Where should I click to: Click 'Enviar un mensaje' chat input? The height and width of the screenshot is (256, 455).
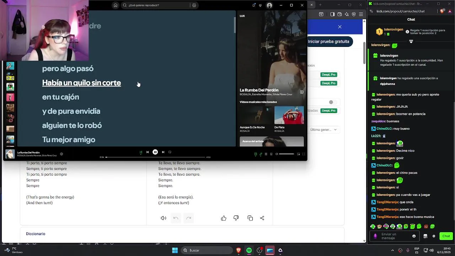(394, 236)
